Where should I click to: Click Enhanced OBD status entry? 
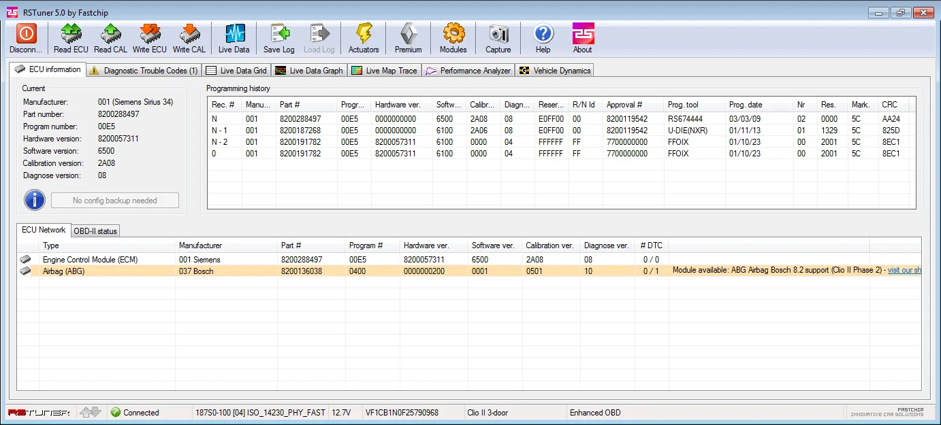595,412
